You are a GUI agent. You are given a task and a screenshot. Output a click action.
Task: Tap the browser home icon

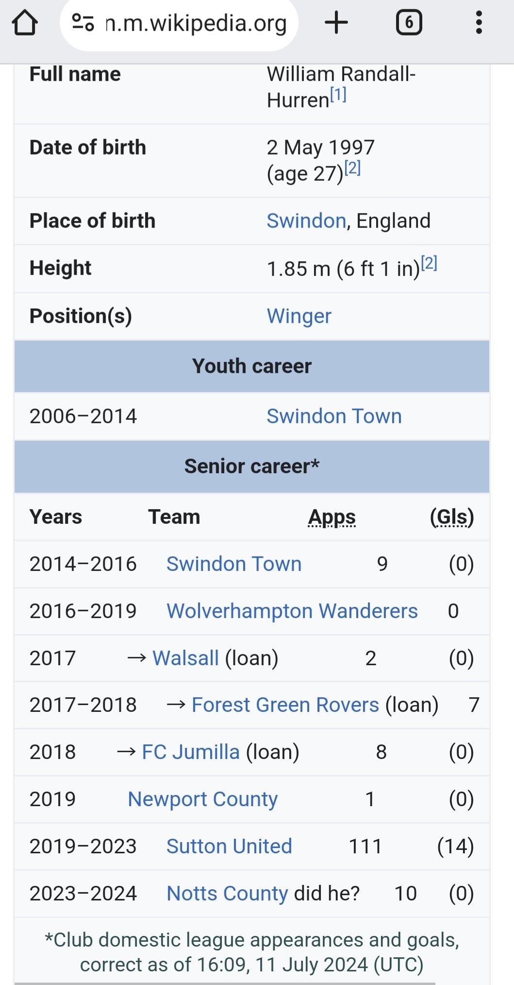pos(25,23)
